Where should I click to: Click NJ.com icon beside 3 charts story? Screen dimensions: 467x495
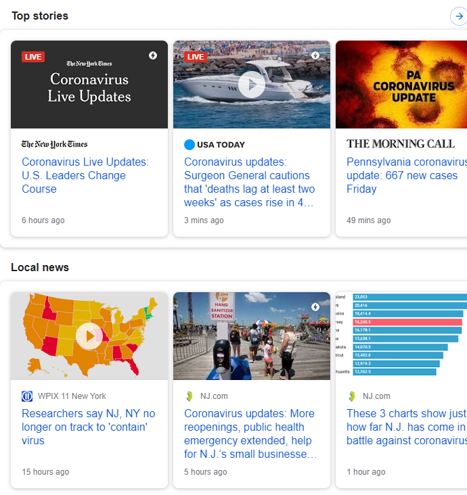pos(352,396)
